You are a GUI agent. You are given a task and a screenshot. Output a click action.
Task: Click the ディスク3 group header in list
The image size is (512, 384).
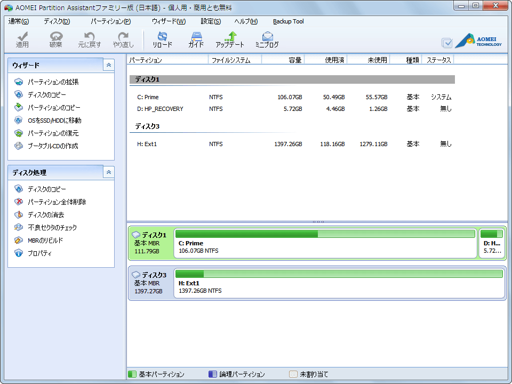point(292,126)
